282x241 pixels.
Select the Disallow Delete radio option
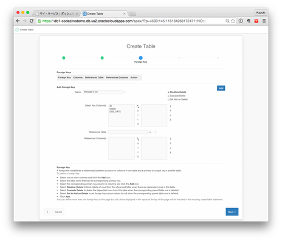click(x=168, y=93)
